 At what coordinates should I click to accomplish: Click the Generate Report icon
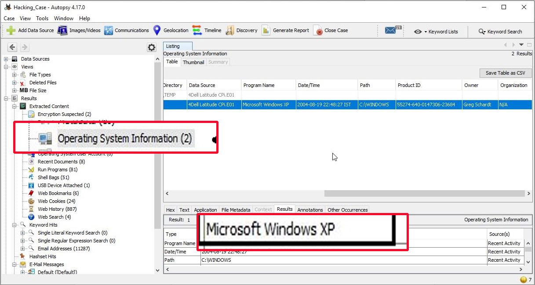266,30
